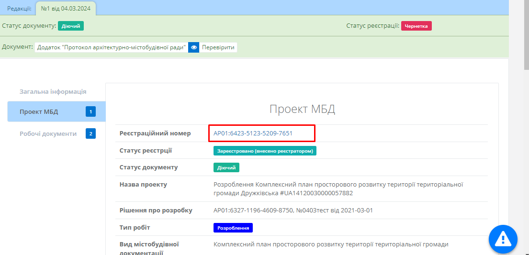Click the top green Діючий document status badge
This screenshot has height=255, width=529.
pyautogui.click(x=71, y=26)
